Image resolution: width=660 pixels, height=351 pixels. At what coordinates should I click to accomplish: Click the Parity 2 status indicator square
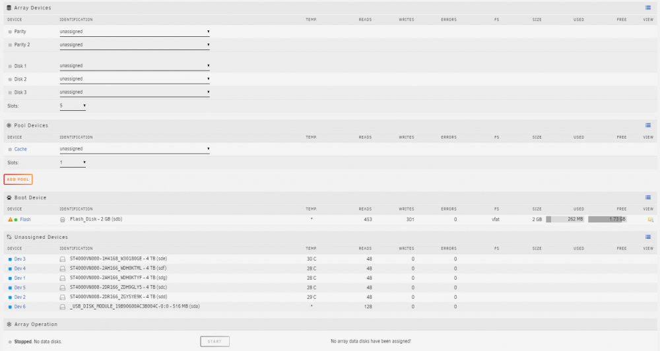pos(10,45)
